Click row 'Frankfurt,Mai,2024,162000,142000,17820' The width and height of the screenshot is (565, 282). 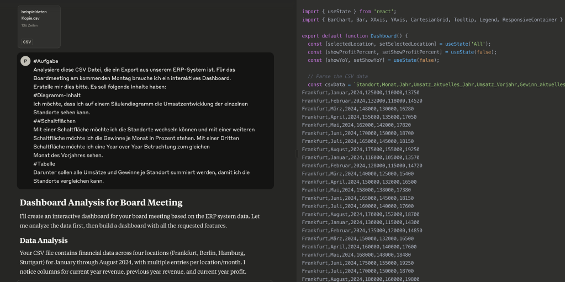356,125
